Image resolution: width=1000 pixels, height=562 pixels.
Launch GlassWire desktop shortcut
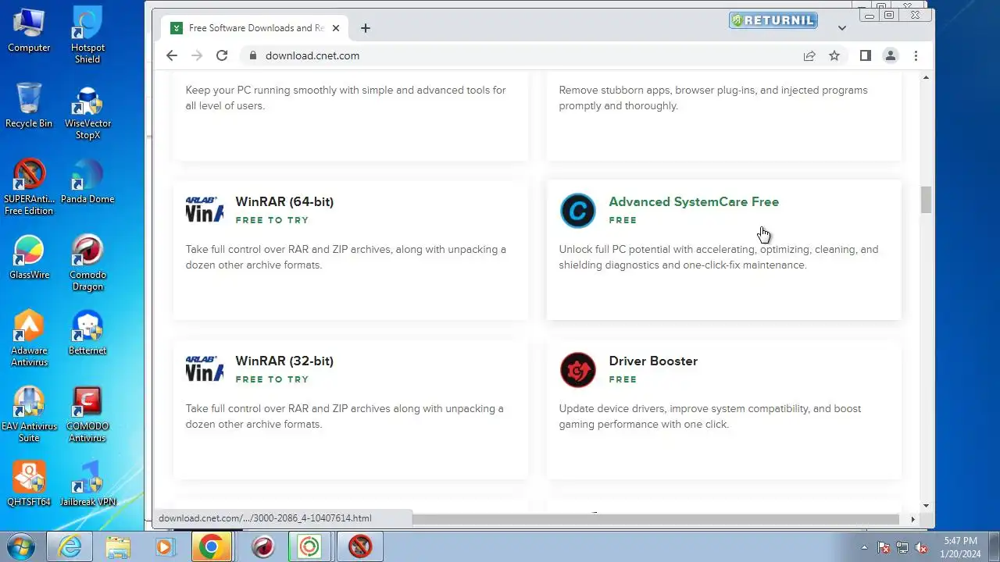(x=29, y=257)
